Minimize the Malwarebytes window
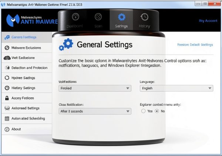 pos(198,4)
